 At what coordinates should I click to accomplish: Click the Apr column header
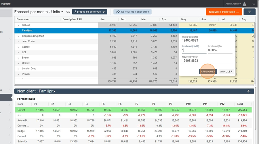point(164,20)
